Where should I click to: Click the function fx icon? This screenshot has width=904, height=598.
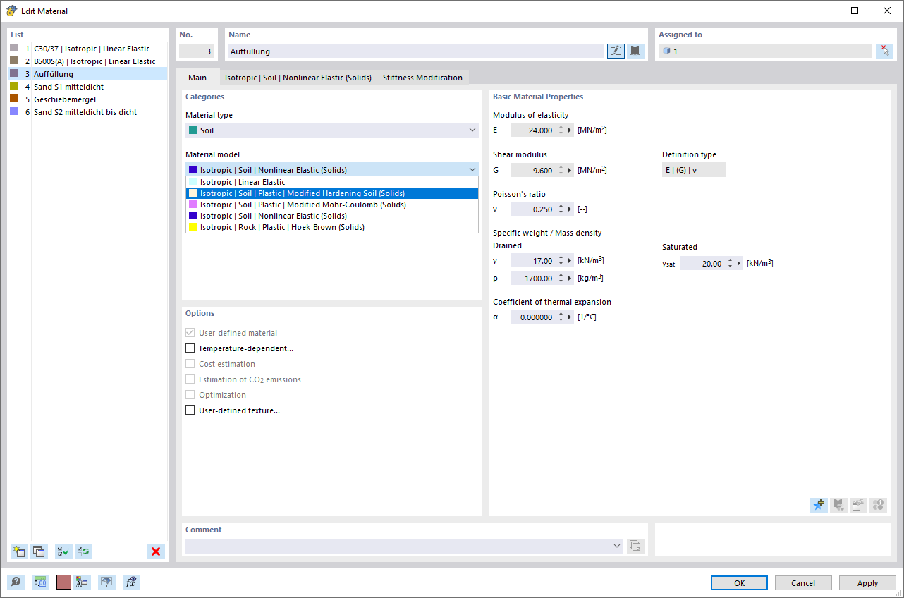click(x=130, y=582)
